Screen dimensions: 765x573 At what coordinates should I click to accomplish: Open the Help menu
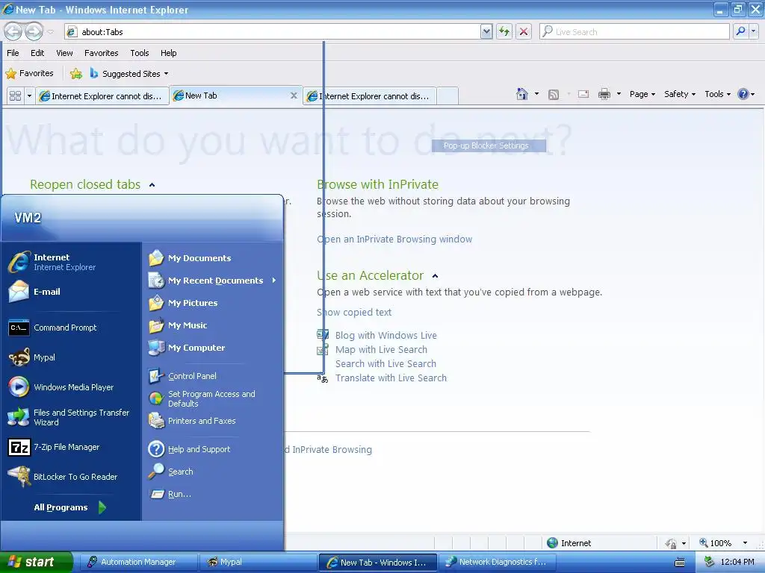(168, 53)
